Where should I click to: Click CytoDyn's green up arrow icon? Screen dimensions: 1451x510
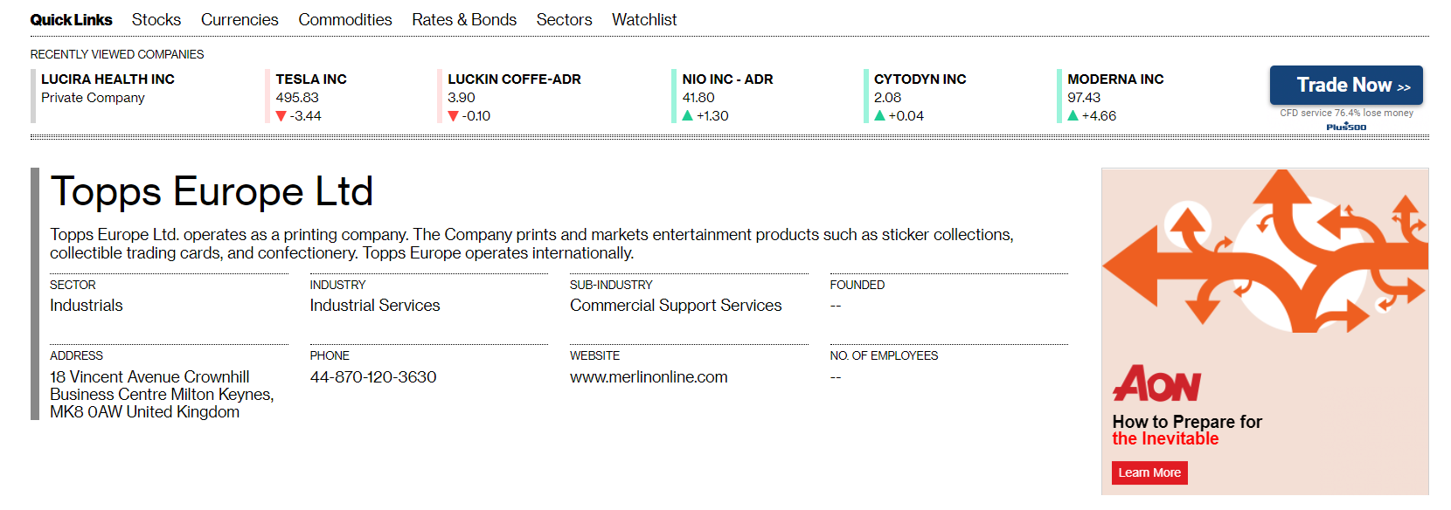[879, 115]
